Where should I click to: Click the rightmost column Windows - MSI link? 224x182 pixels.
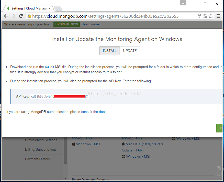pyautogui.click(x=188, y=138)
